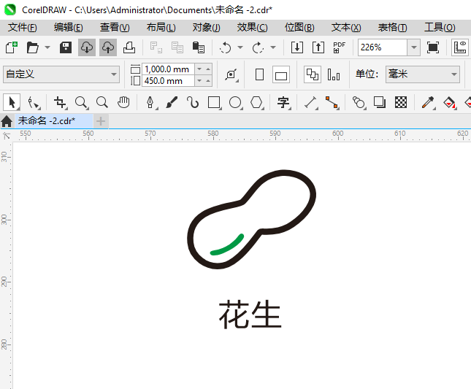Add a new document tab

pyautogui.click(x=101, y=121)
